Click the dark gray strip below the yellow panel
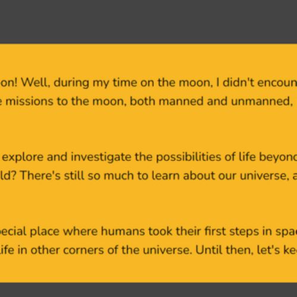 click(x=148, y=290)
